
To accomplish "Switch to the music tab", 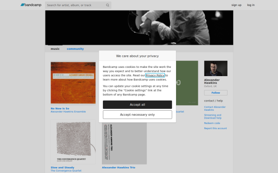I will (x=55, y=49).
